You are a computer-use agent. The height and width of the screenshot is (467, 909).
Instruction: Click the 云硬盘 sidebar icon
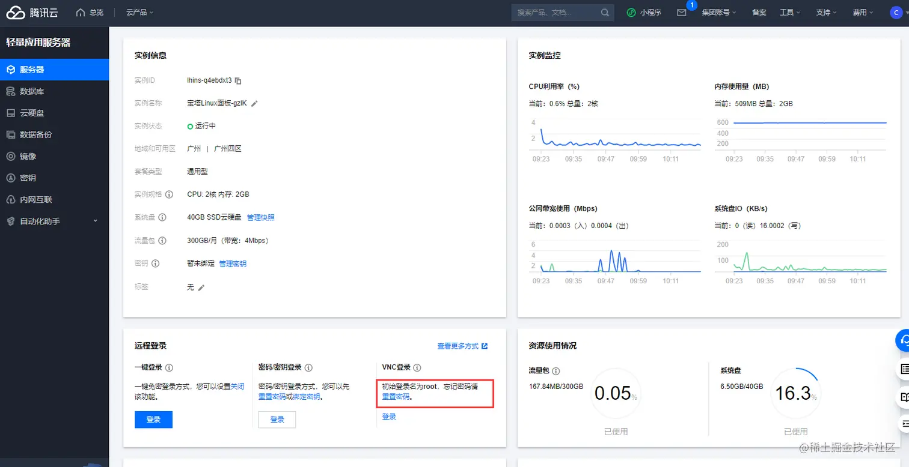coord(10,113)
